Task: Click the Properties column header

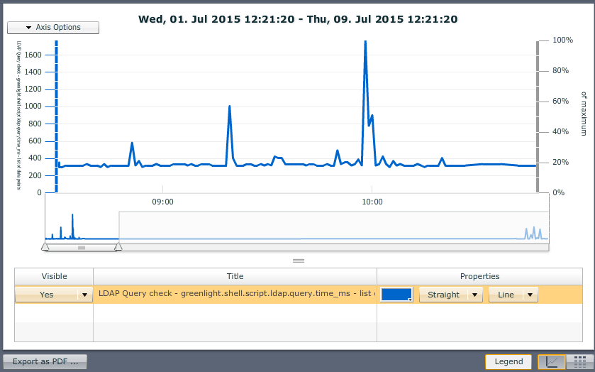Action: click(x=479, y=276)
